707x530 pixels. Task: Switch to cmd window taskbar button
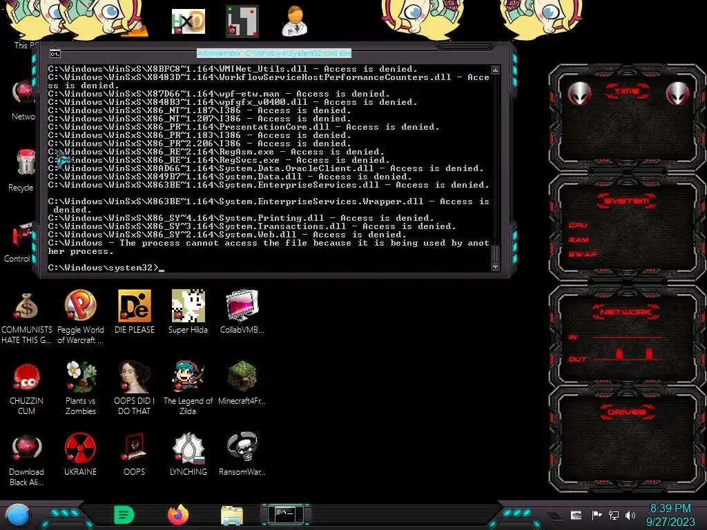[x=285, y=515]
